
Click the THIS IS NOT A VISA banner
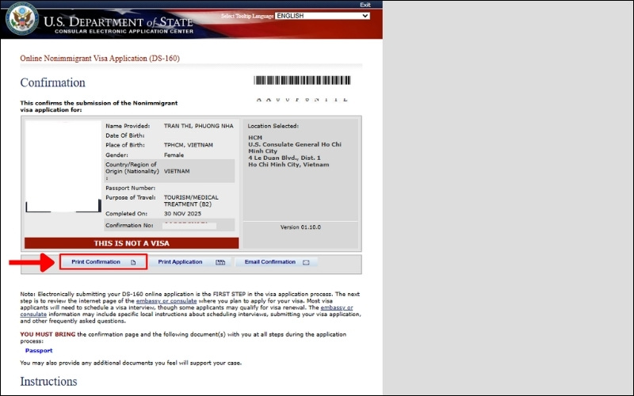pyautogui.click(x=132, y=243)
